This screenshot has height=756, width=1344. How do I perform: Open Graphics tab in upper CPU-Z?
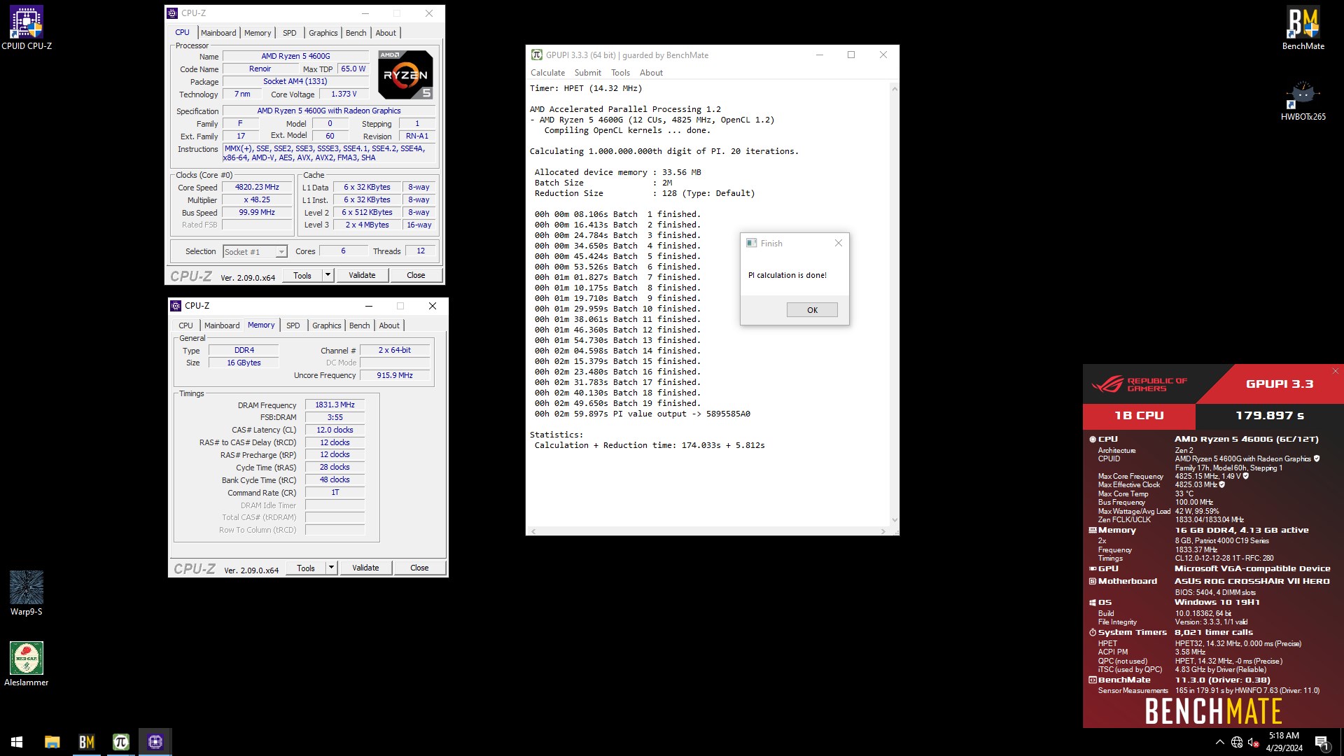(323, 33)
